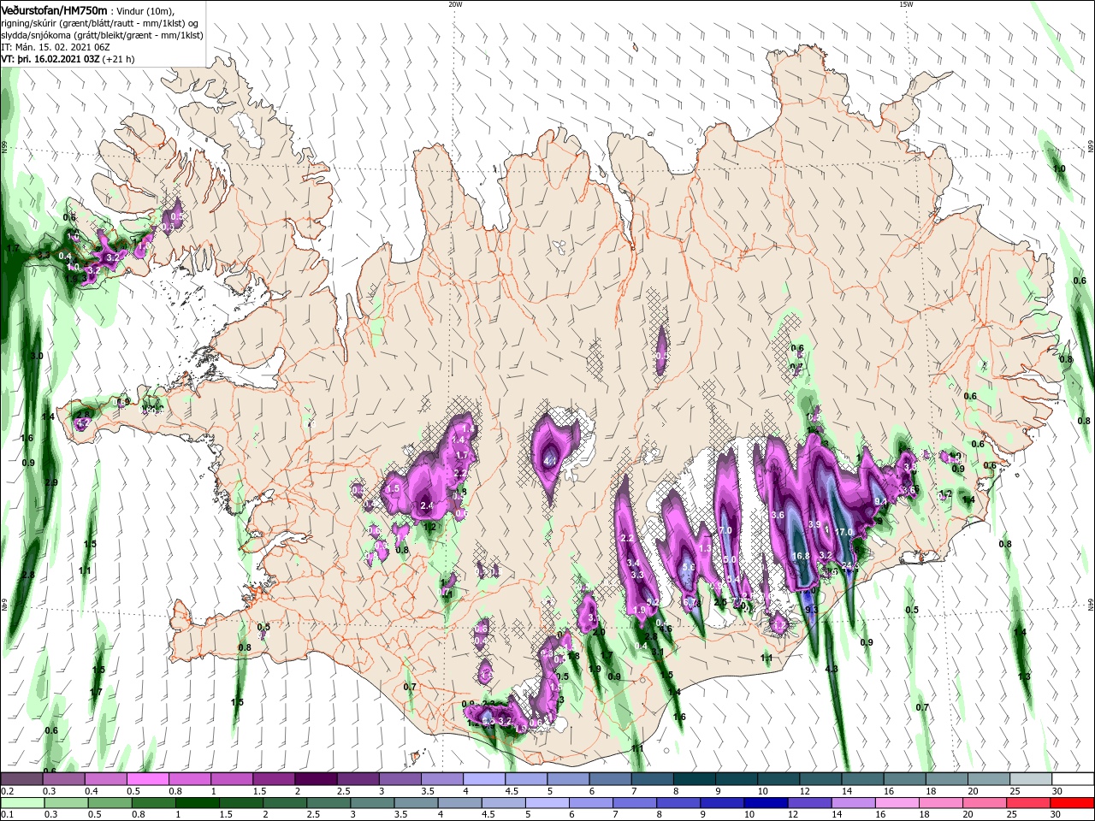Click the pale green rain swatch between 0.1 and 0.3
This screenshot has width=1095, height=821.
click(21, 803)
